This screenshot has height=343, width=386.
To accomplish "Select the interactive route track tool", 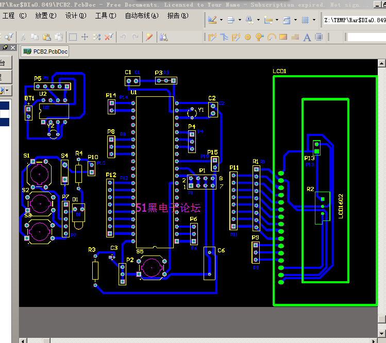I will click(x=212, y=37).
